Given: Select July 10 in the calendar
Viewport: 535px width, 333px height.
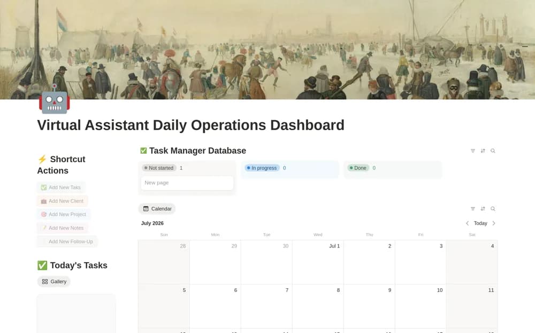Looking at the screenshot, I should pos(421,306).
